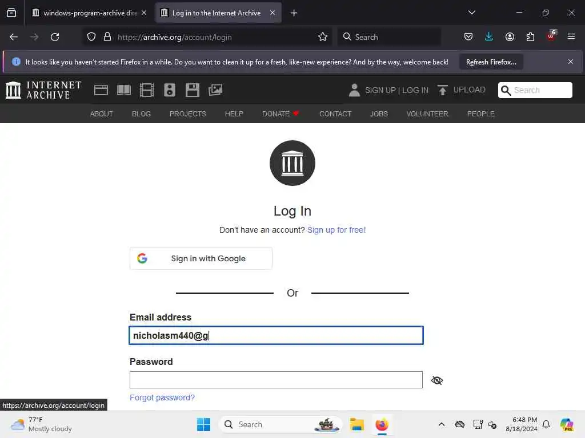
Task: Open the DONATE menu item
Action: tap(281, 114)
